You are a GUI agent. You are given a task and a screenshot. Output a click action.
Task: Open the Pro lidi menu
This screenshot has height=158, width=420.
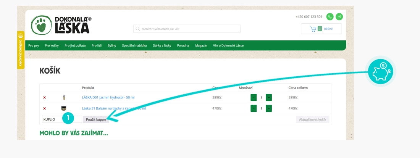[x=97, y=45]
